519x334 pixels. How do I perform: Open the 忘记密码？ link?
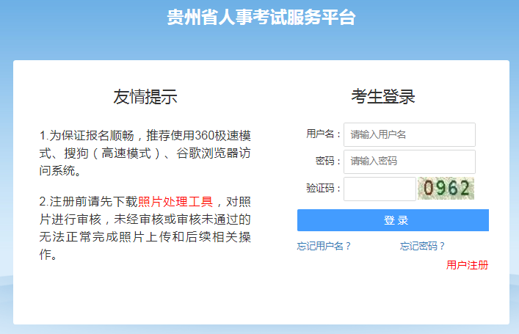[x=422, y=247]
